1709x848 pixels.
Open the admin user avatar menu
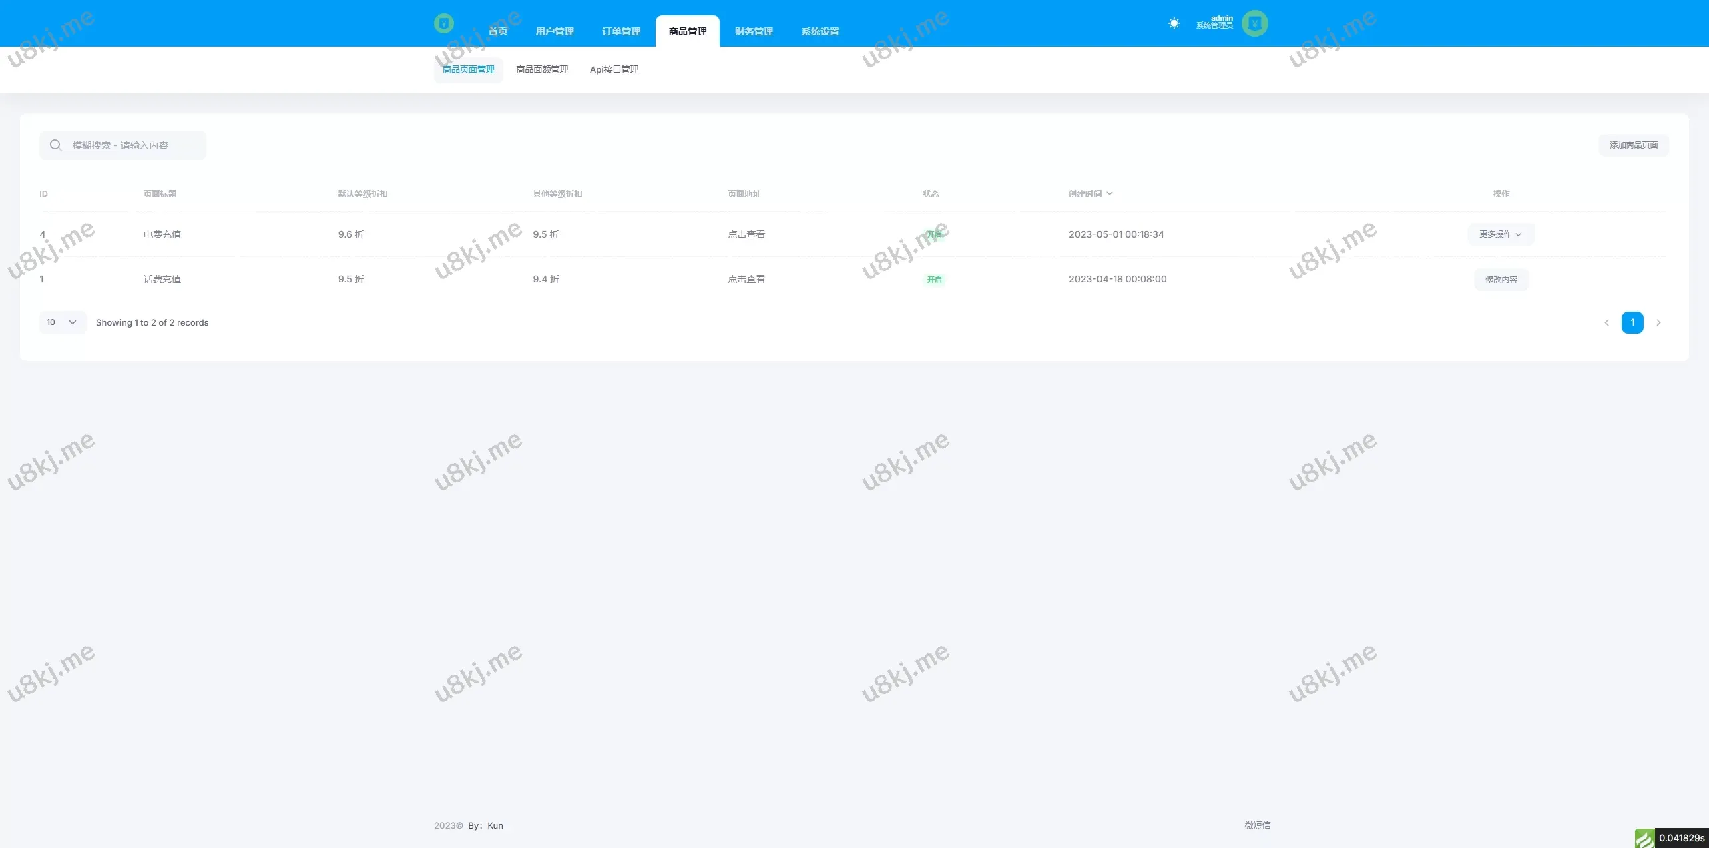(x=1254, y=23)
